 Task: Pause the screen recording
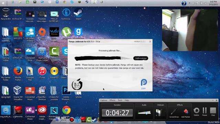(x=205, y=112)
